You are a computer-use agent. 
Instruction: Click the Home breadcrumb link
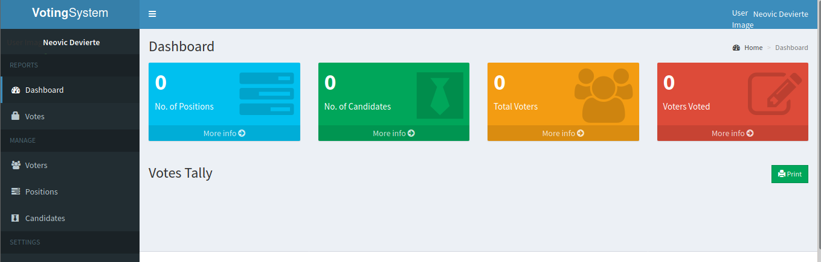tap(753, 48)
